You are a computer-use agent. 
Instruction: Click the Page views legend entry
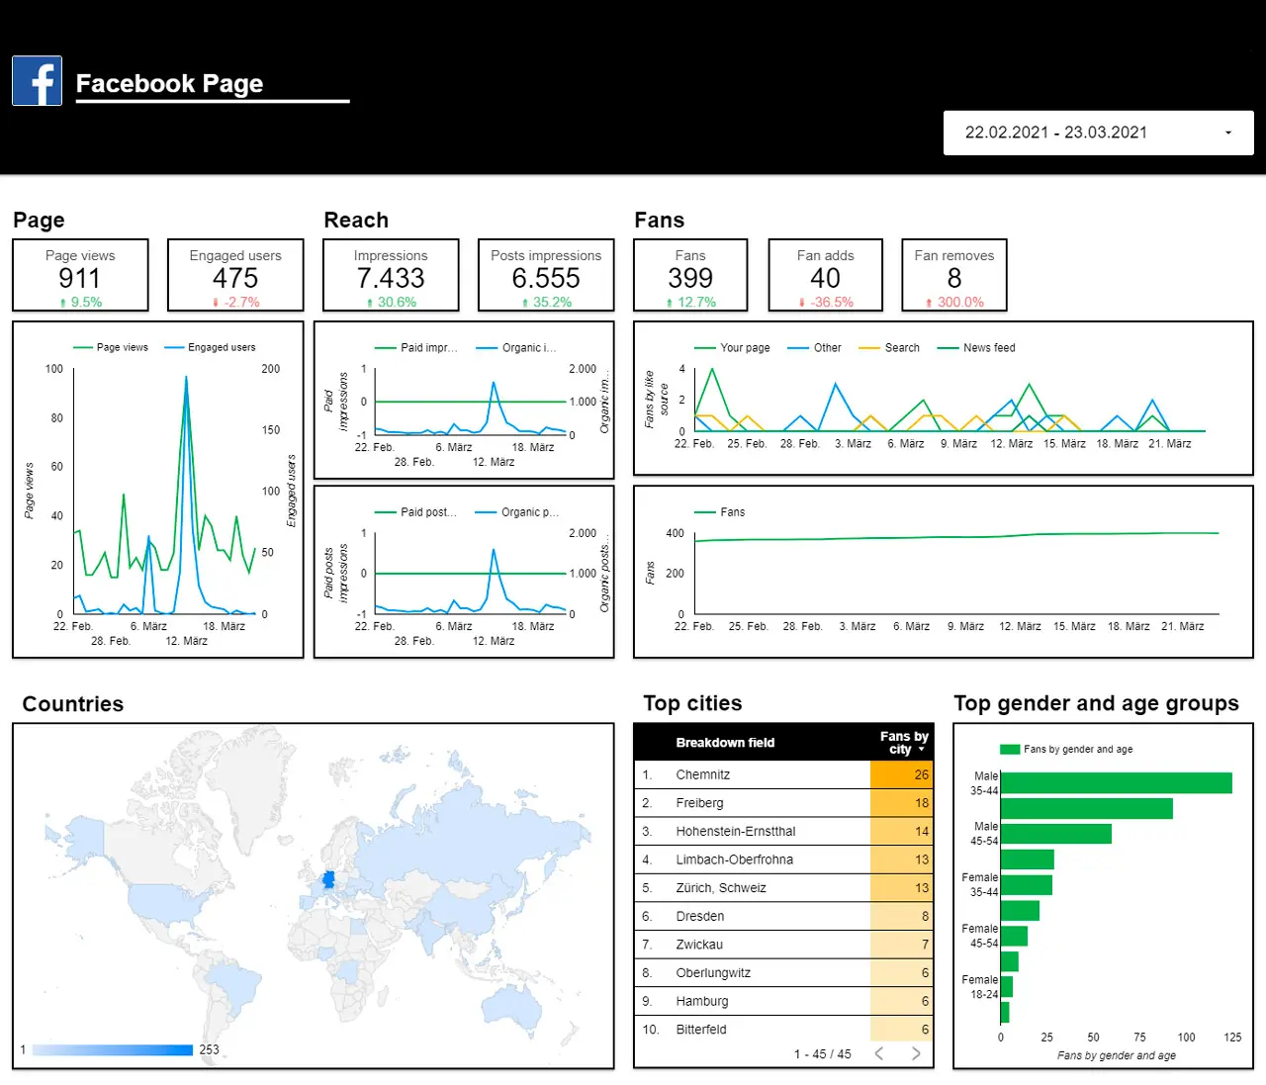tap(111, 347)
